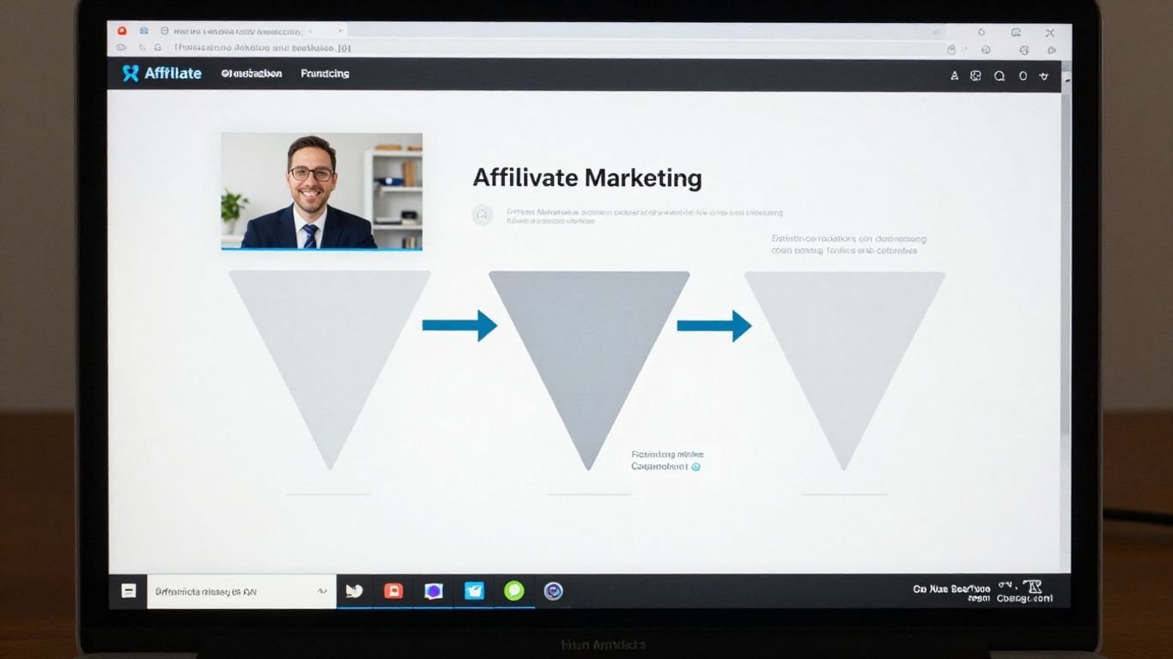Select the Funding menu item in the header

(x=325, y=74)
